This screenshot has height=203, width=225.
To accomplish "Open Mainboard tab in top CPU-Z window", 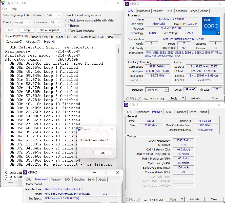I will pyautogui.click(x=144, y=11).
